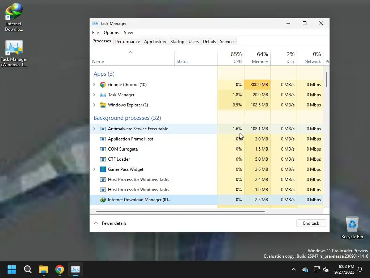Click the Antimalware Service Executable icon
Screen dimensions: 370x278
click(103, 129)
